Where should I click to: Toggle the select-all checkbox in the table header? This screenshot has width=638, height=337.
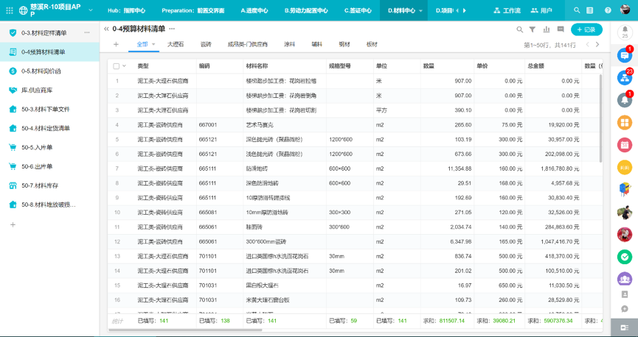coord(117,65)
